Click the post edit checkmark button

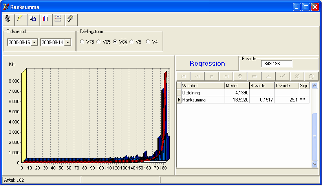click(x=283, y=76)
